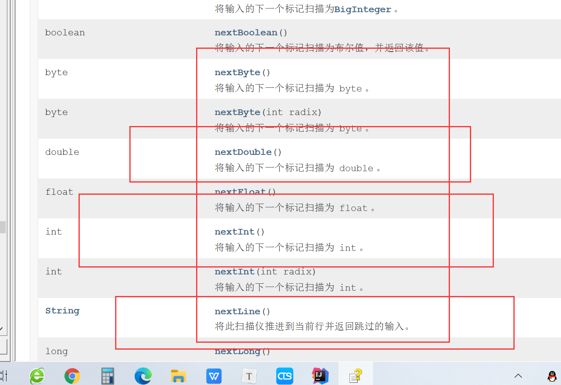Open the nextBoolean() method documentation
561x385 pixels.
(x=246, y=33)
